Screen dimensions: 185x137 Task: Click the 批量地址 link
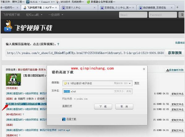pos(180,43)
